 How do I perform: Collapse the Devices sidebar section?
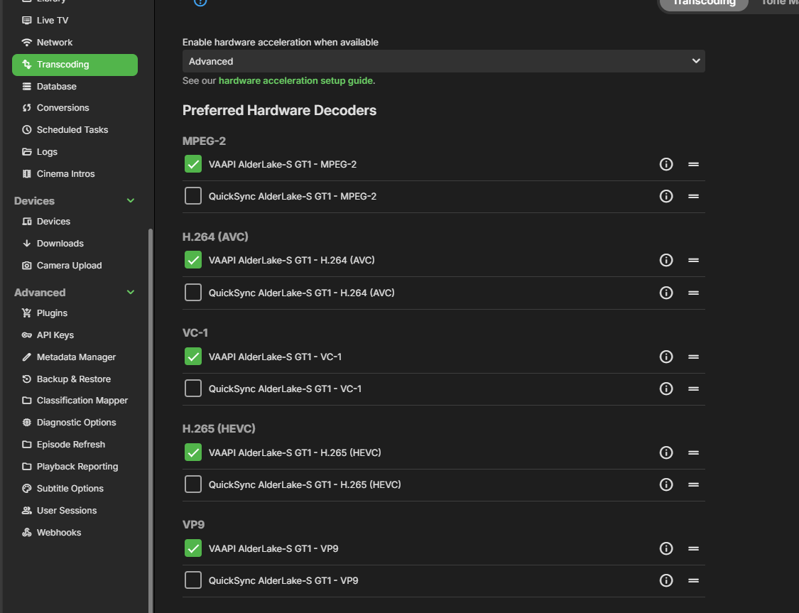click(131, 201)
